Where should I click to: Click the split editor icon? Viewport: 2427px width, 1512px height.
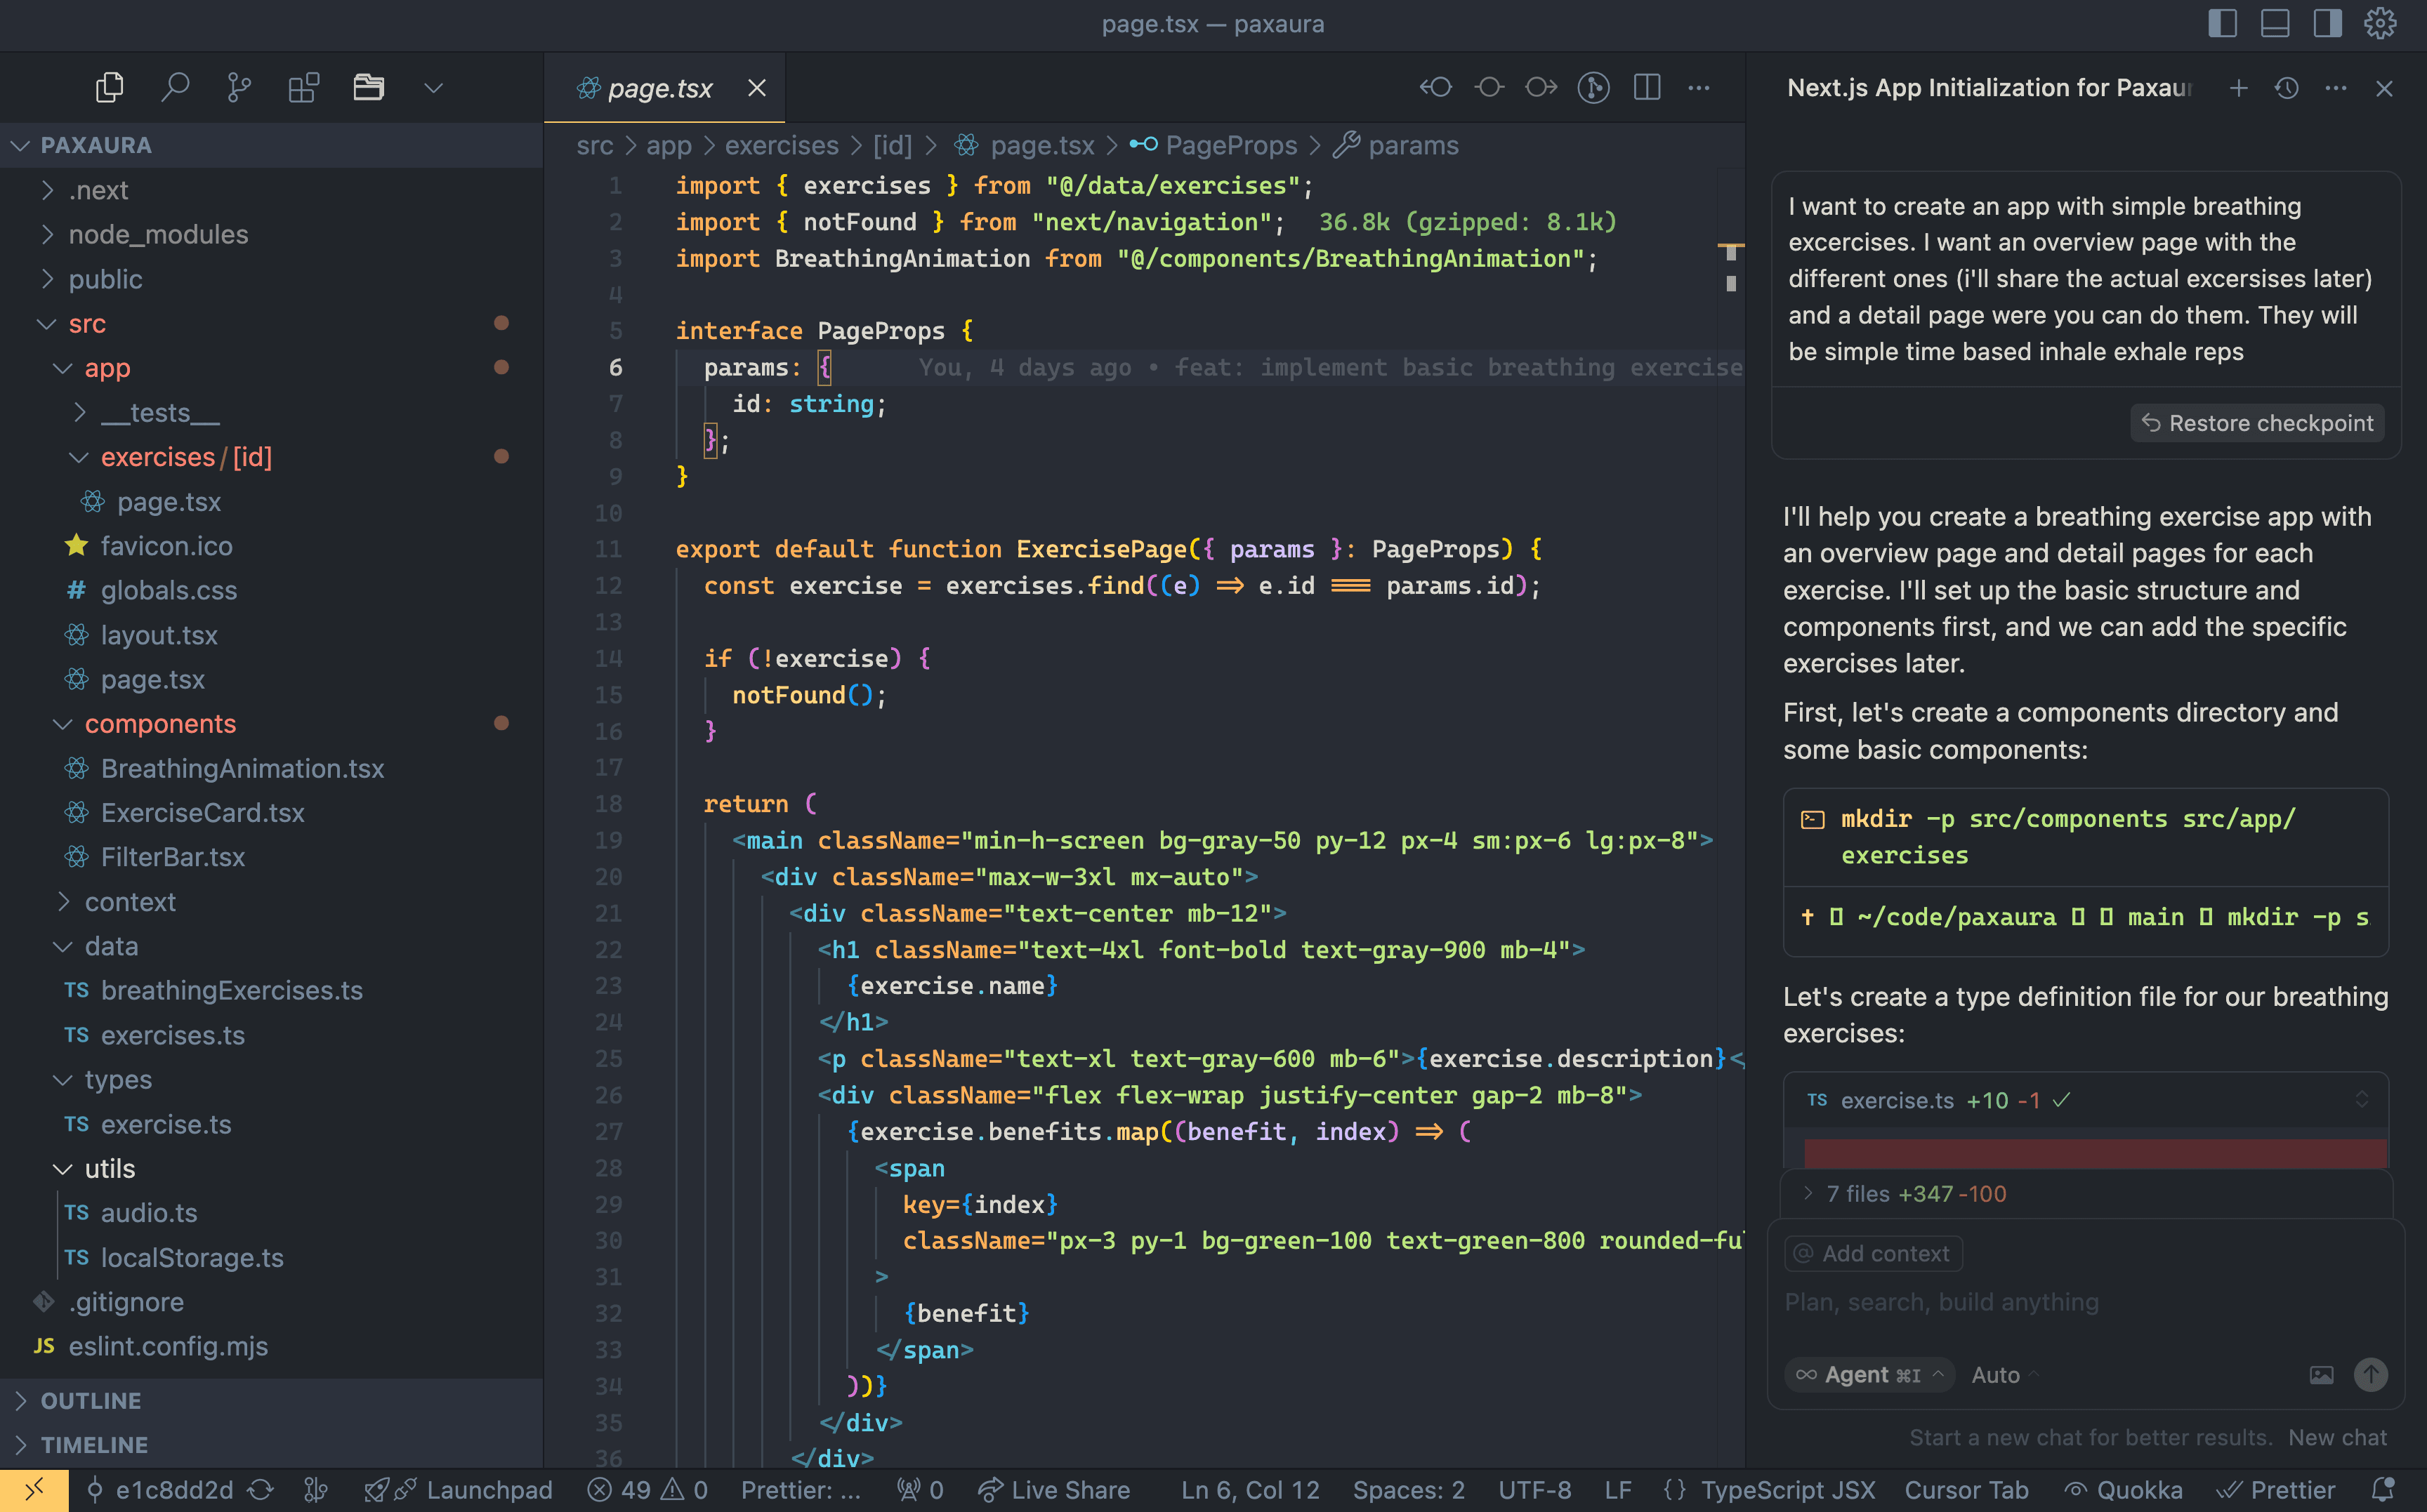coord(1647,87)
